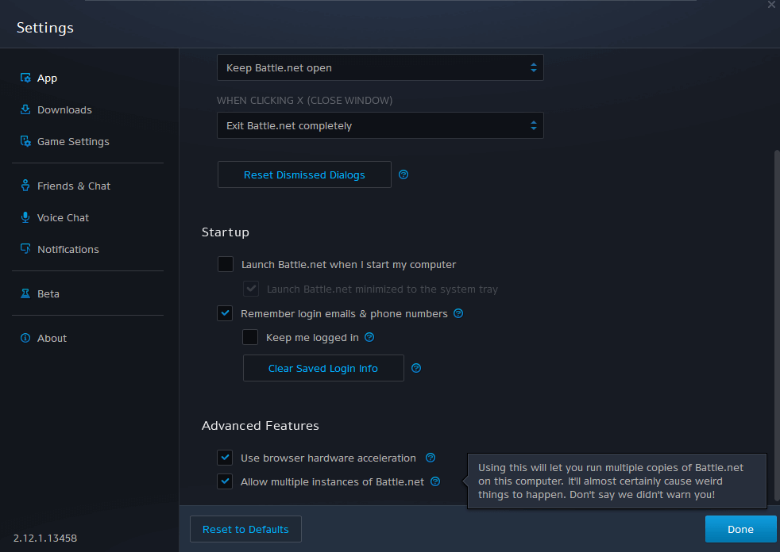The image size is (780, 552).
Task: Click help icon beside browser hardware acceleration
Action: [x=431, y=458]
